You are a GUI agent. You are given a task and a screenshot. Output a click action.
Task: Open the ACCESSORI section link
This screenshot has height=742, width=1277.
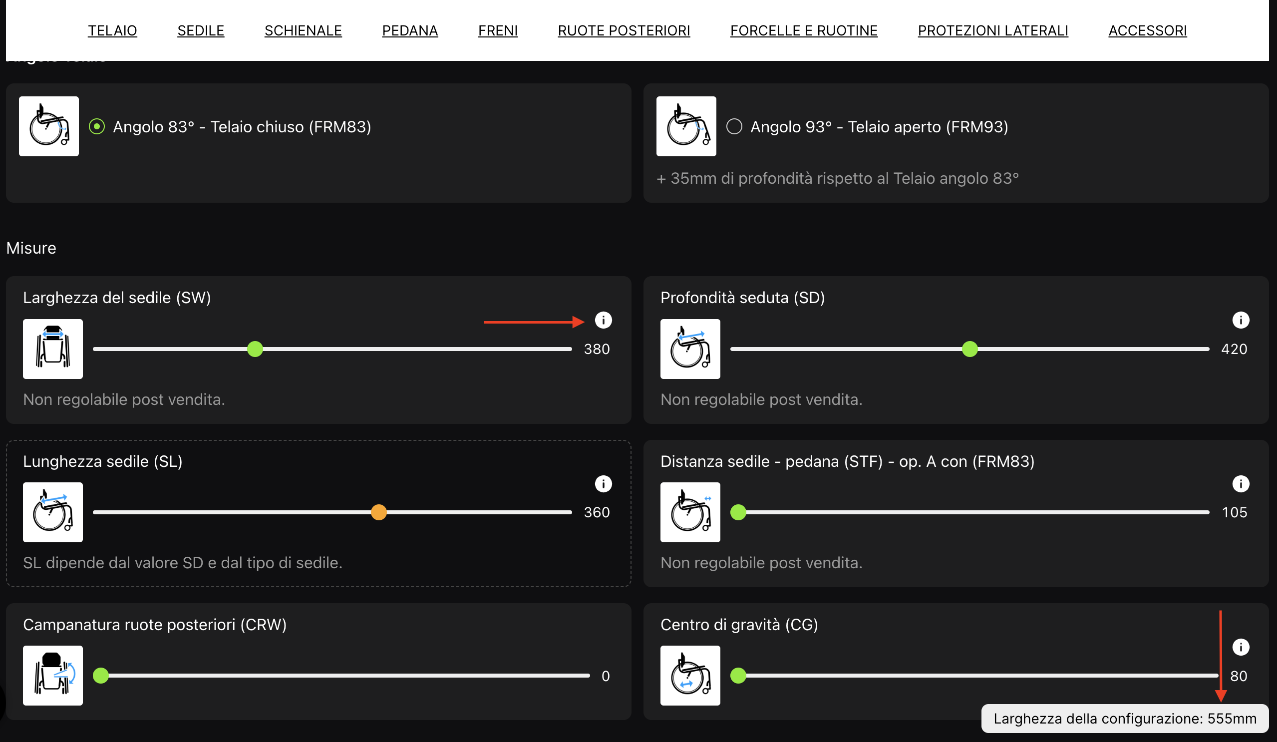point(1147,30)
